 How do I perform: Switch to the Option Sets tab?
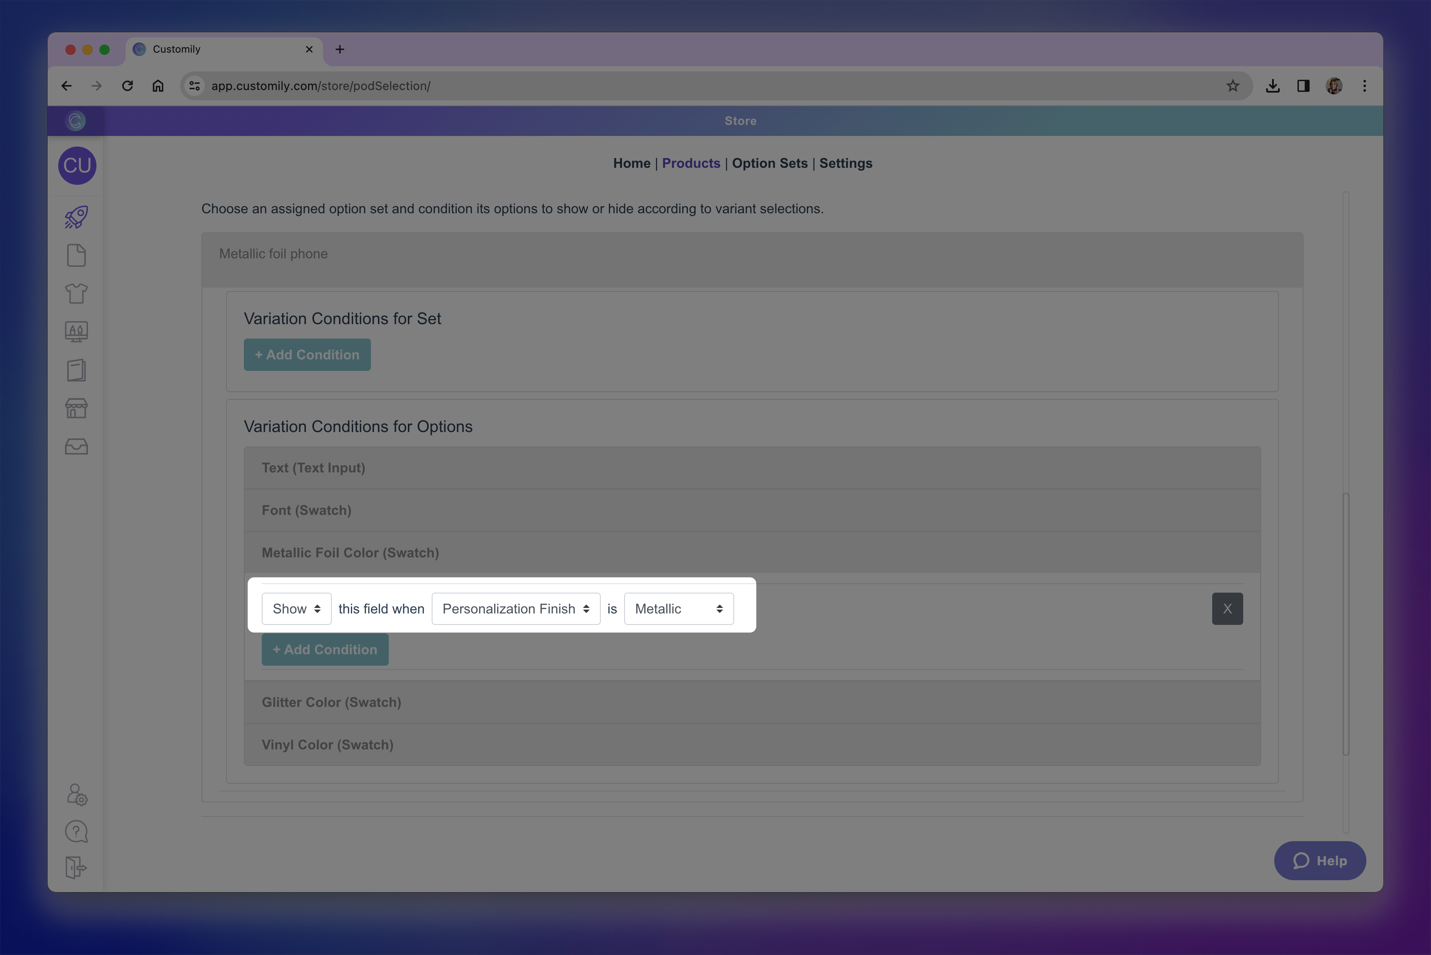click(x=769, y=163)
